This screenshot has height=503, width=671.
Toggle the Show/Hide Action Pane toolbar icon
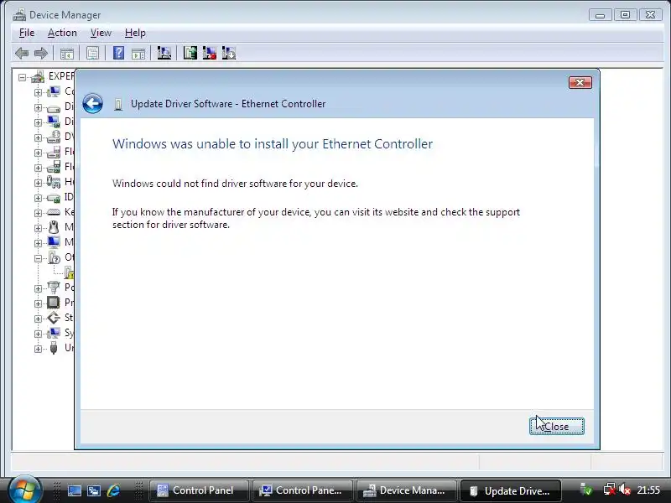pos(138,54)
